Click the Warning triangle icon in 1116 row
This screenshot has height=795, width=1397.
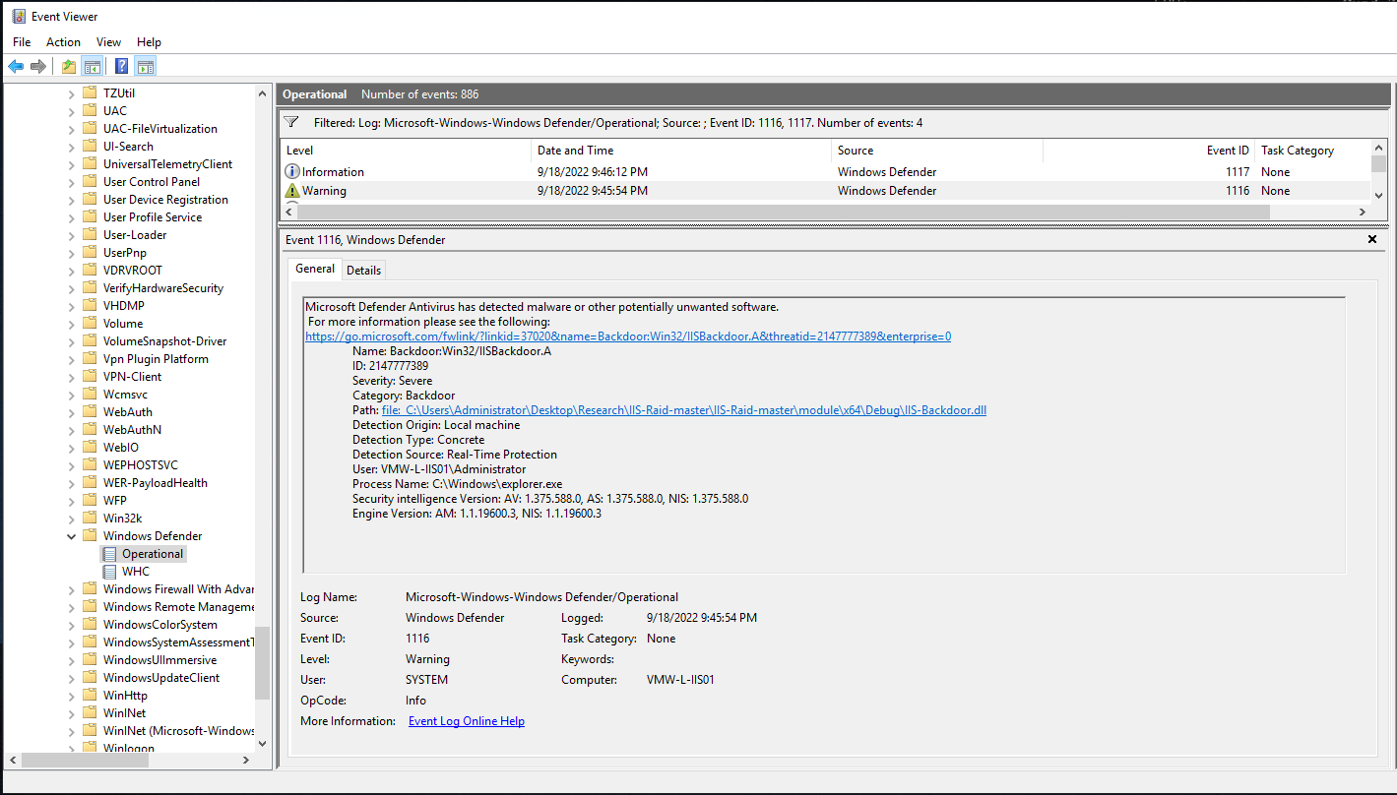(x=292, y=191)
